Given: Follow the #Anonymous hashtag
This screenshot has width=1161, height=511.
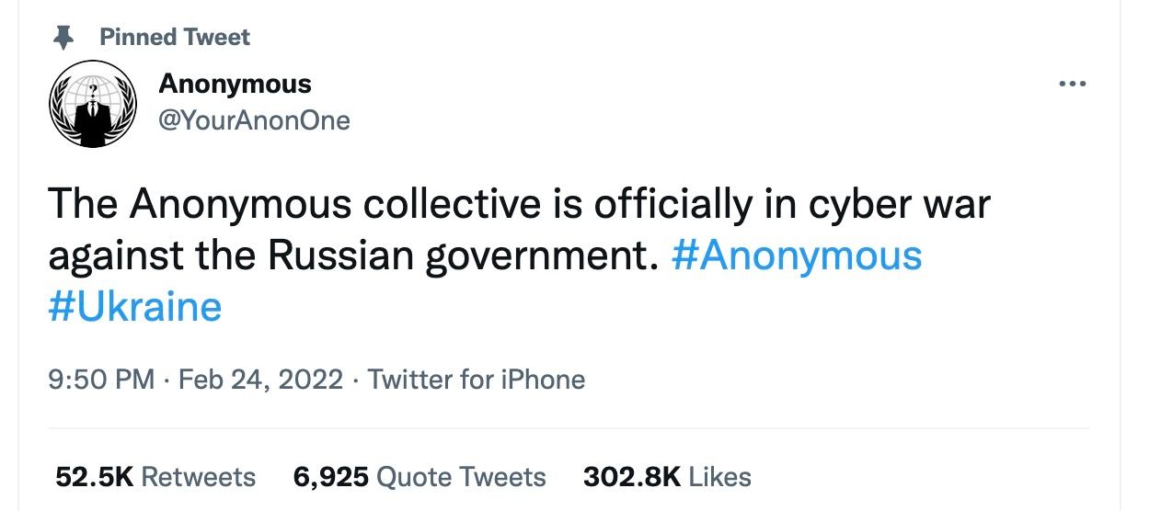Looking at the screenshot, I should click(797, 255).
